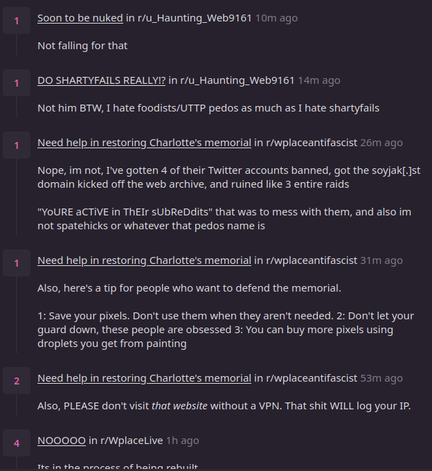Open Charlotte's memorial post link from 26m ago
Viewport: 432px width, 471px height.
pyautogui.click(x=144, y=143)
